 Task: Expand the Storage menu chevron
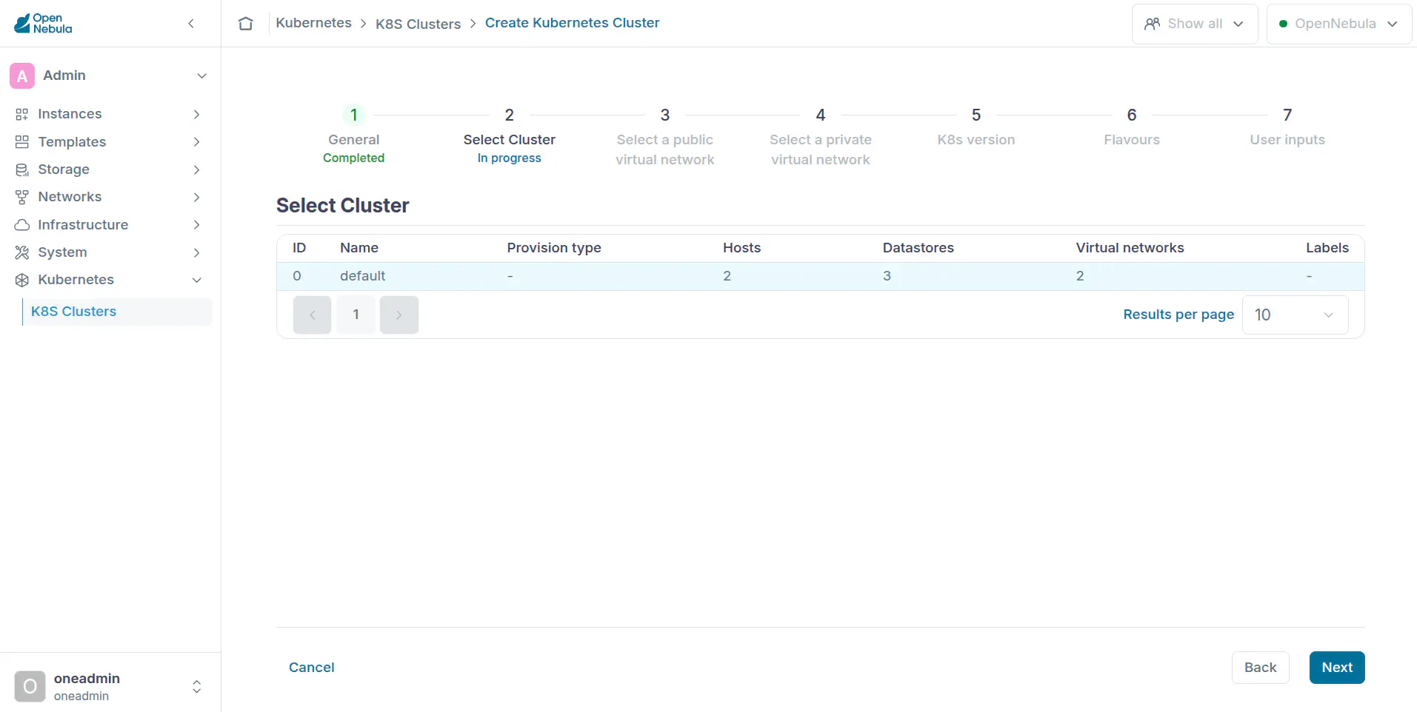[x=196, y=169]
